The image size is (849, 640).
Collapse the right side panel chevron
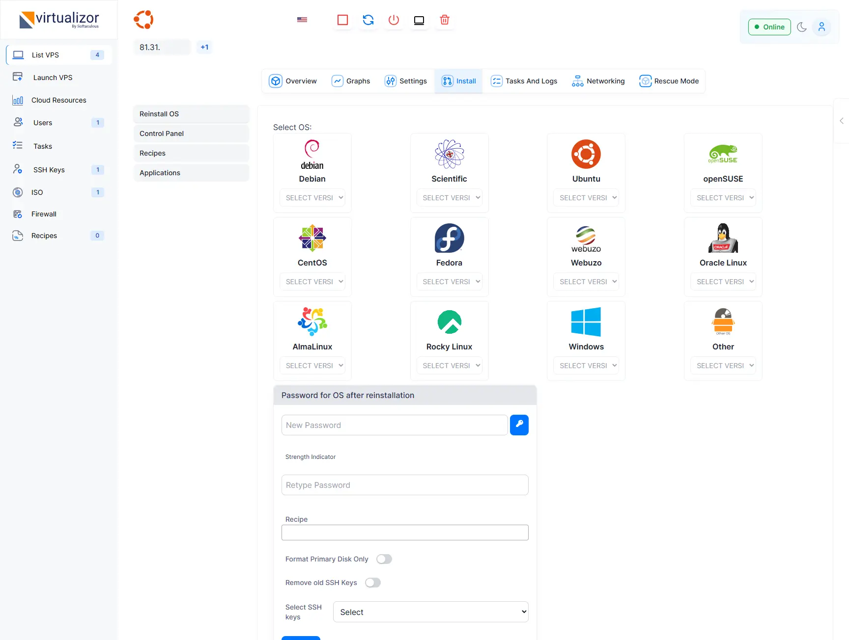point(842,121)
